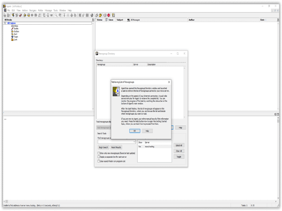Sort messages by Author column
Viewport: 282px width, 211px height.
click(223, 20)
